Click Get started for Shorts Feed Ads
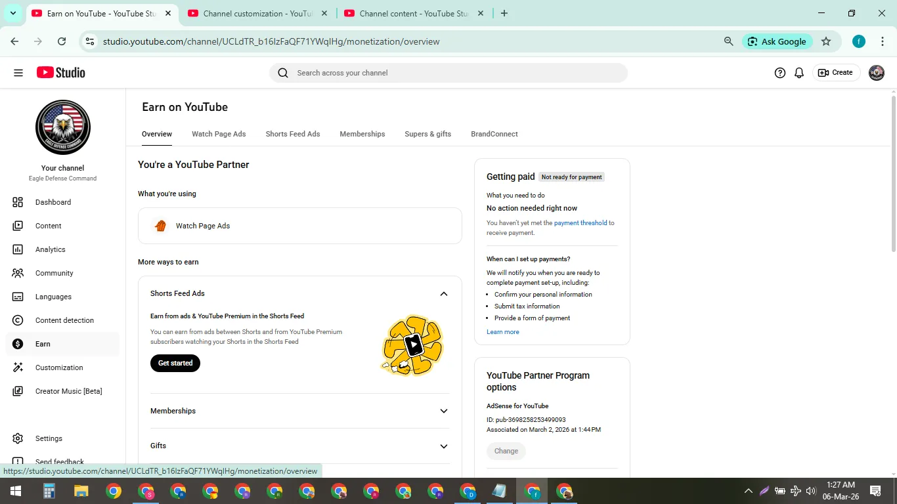The height and width of the screenshot is (504, 897). pyautogui.click(x=175, y=363)
